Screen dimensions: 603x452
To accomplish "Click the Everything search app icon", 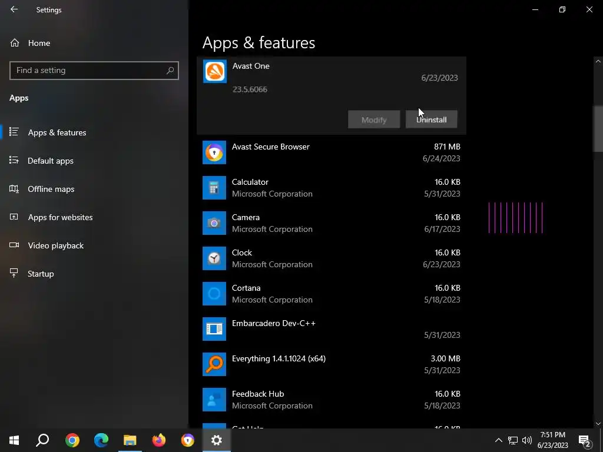I will click(x=214, y=365).
